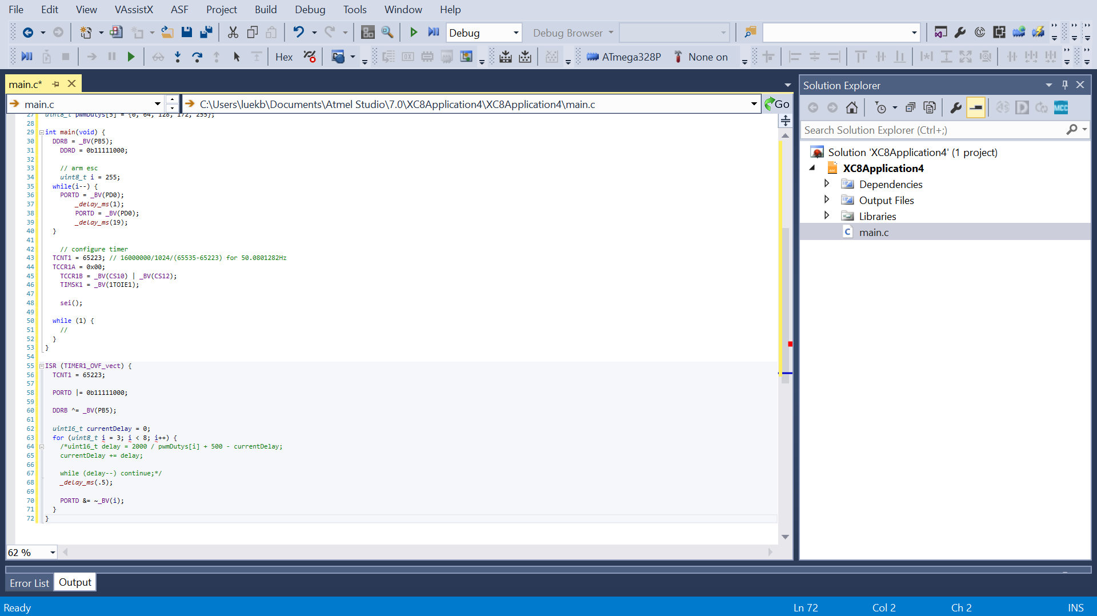Open the Tools menu
Screen dimensions: 1097x616
coord(355,10)
